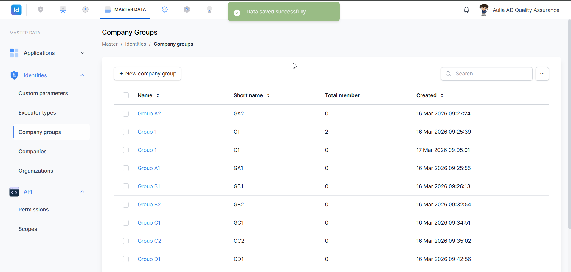
Task: Open the Group B1 link
Action: pos(149,186)
